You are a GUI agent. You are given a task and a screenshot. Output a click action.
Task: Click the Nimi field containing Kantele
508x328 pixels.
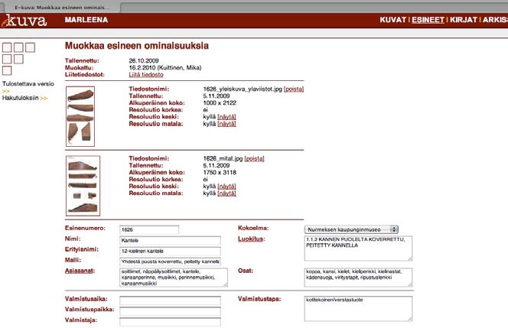(170, 240)
